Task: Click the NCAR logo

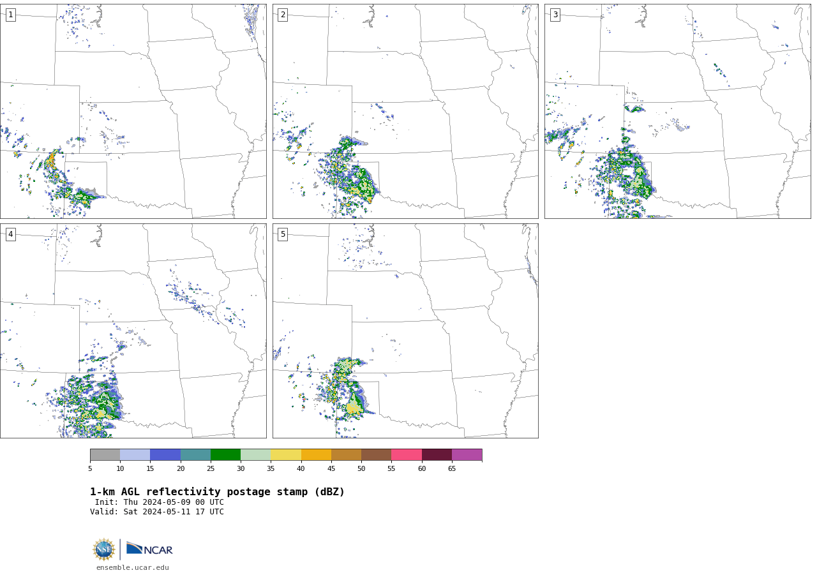Action: point(149,549)
